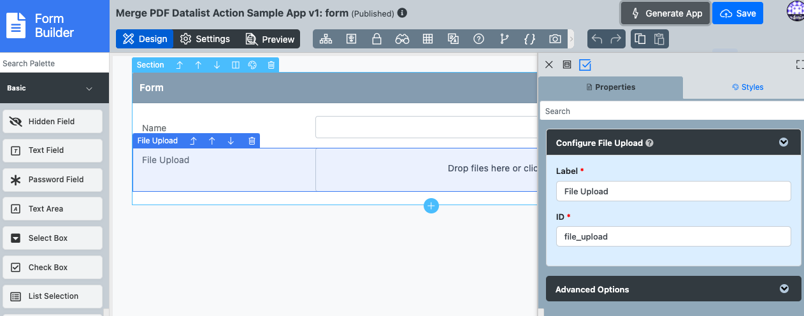804x316 pixels.
Task: Switch to the Styles tab
Action: pos(747,87)
